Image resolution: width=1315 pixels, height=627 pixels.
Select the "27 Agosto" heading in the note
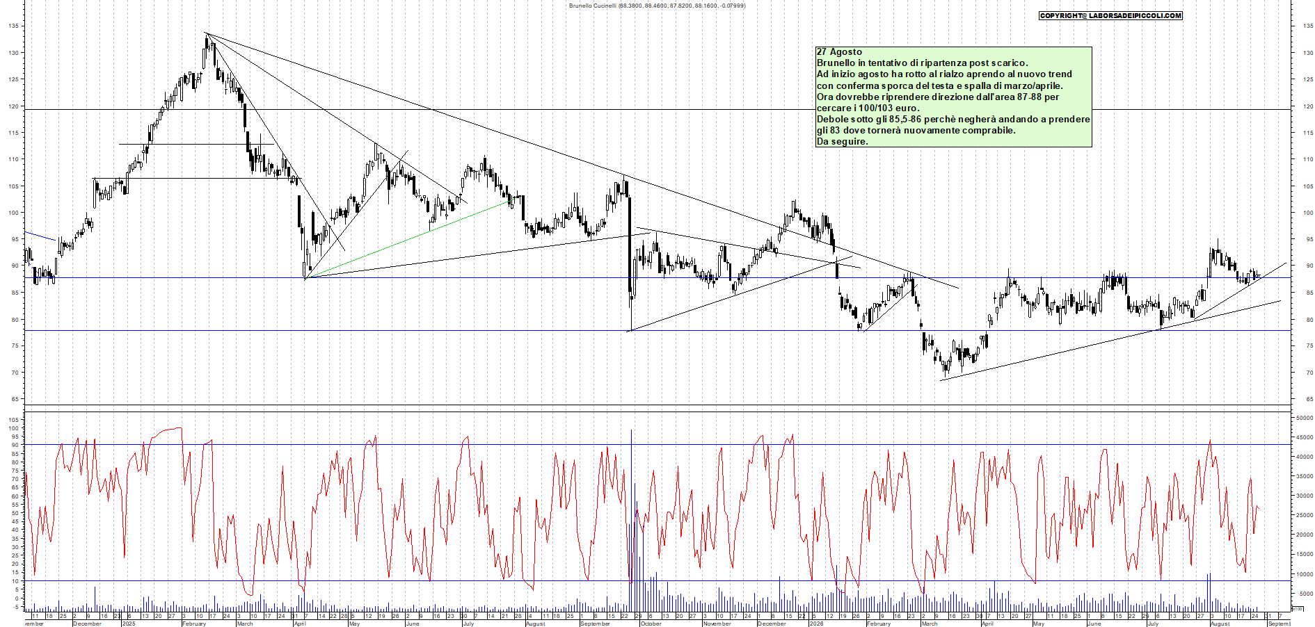click(839, 52)
